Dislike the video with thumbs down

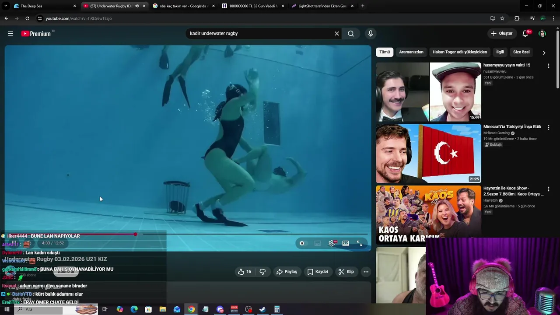262,272
